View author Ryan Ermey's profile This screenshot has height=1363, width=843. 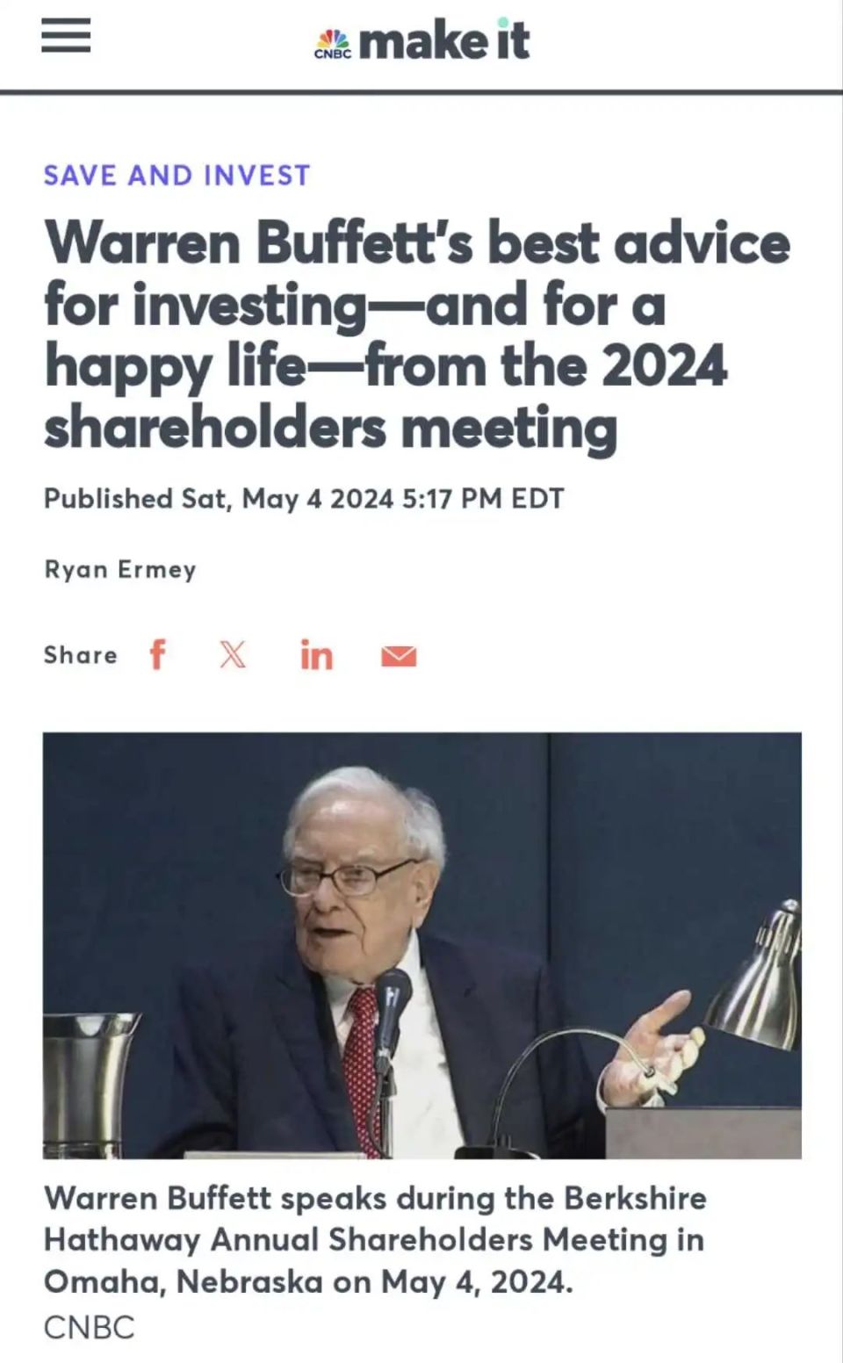(121, 568)
